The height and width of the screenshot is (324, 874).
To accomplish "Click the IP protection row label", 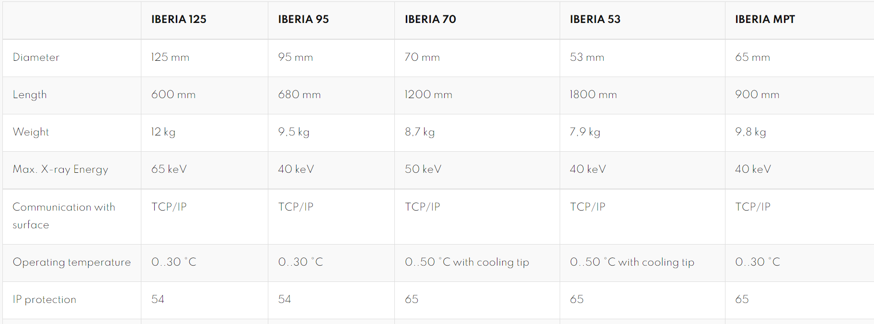I will pyautogui.click(x=45, y=300).
